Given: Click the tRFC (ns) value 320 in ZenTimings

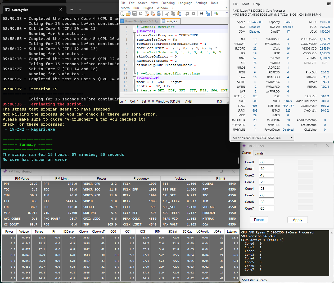Looking at the screenshot, I should pyautogui.click(x=255, y=96).
